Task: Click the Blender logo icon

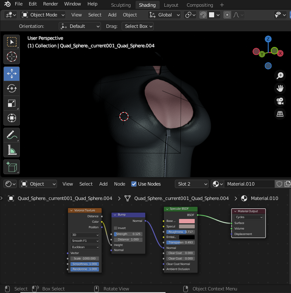Action: click(8, 4)
